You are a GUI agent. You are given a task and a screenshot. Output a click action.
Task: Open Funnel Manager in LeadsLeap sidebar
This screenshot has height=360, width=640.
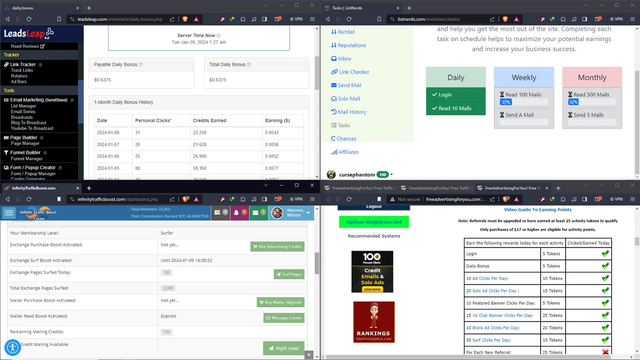tap(26, 158)
